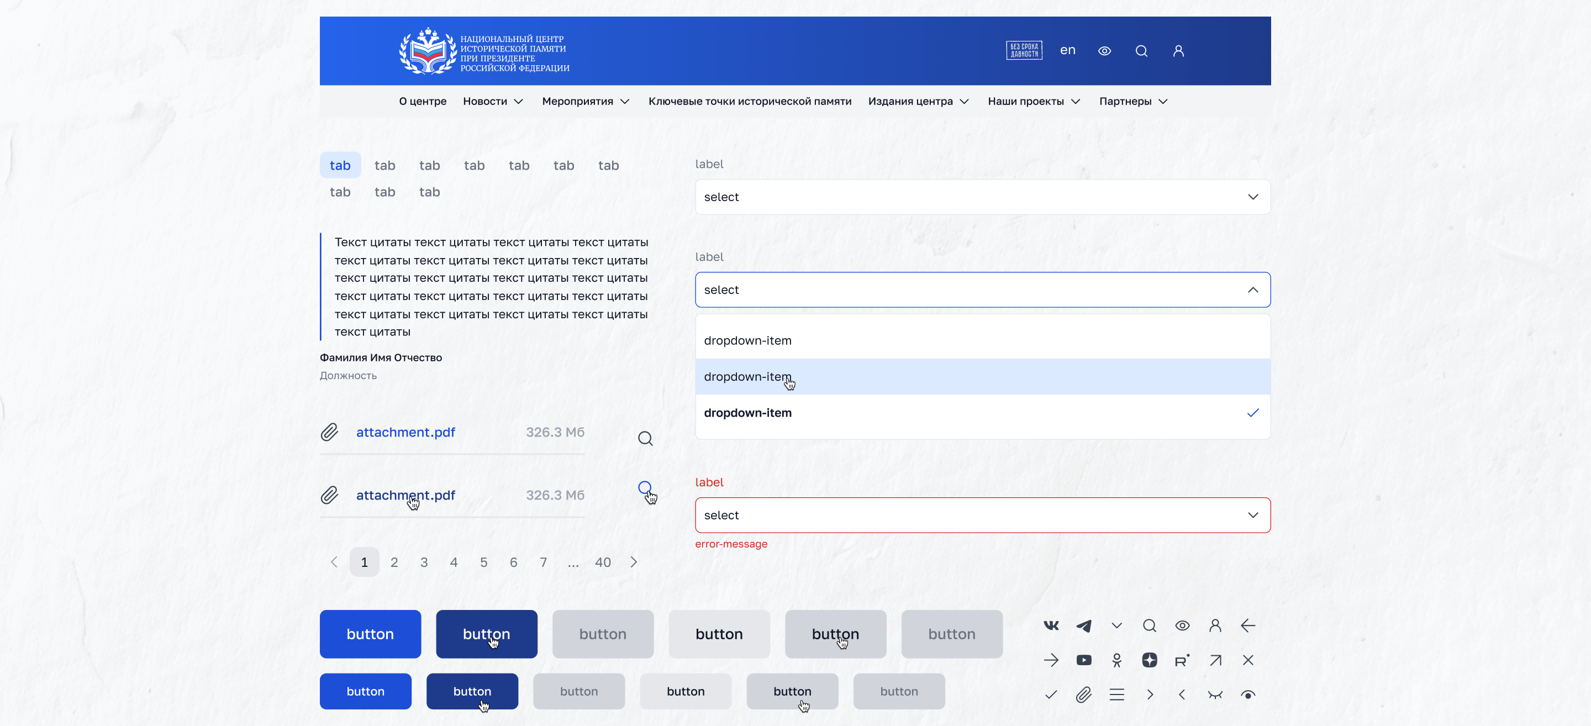The height and width of the screenshot is (726, 1591).
Task: Click the search icon in blue header
Action: point(1141,51)
